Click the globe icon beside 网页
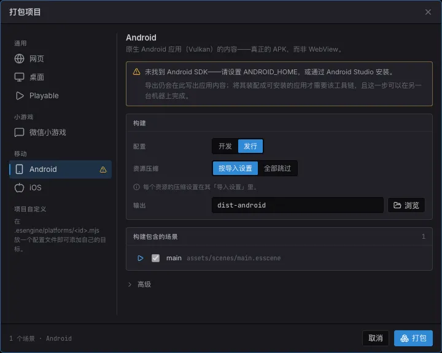442x353 pixels. coord(19,59)
